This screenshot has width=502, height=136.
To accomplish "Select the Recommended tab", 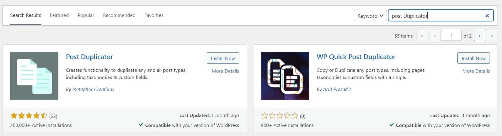I will coord(119,15).
